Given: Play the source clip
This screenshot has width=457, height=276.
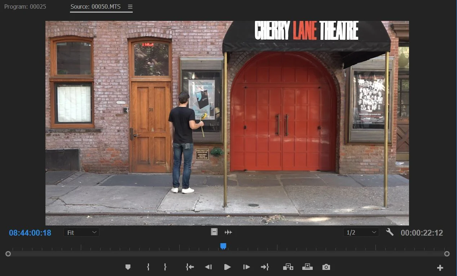Looking at the screenshot, I should pos(227,267).
